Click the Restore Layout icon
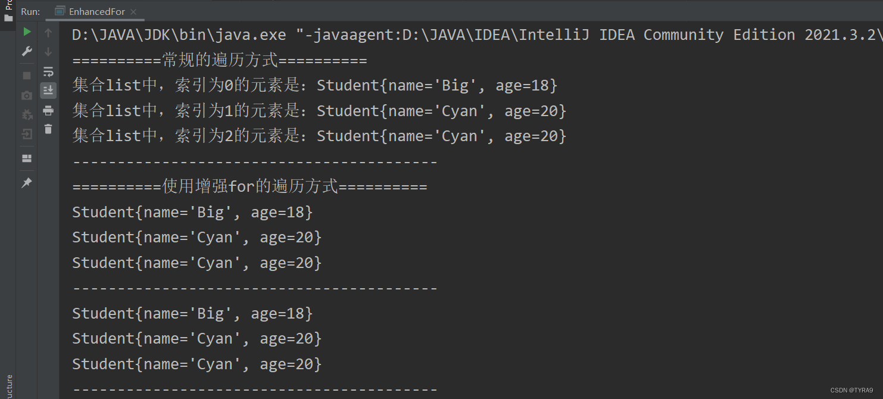Image resolution: width=883 pixels, height=399 pixels. (27, 158)
